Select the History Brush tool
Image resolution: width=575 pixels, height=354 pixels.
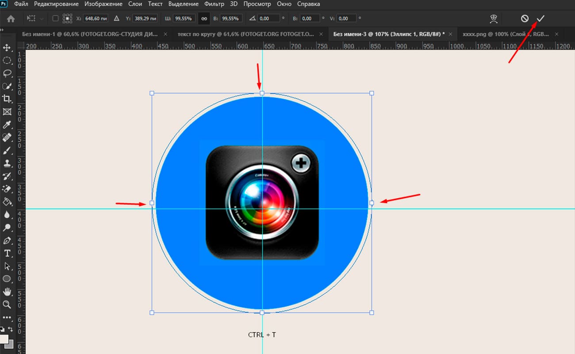tap(7, 176)
